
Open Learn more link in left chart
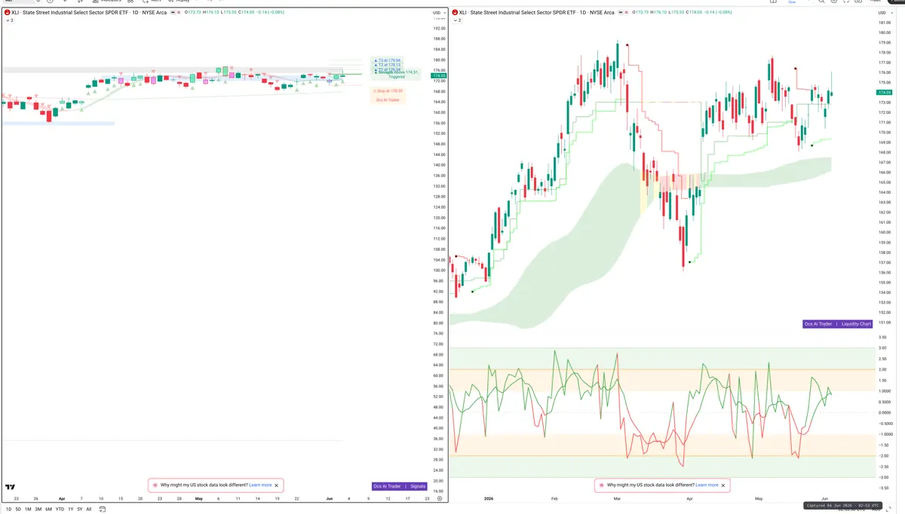[x=260, y=485]
